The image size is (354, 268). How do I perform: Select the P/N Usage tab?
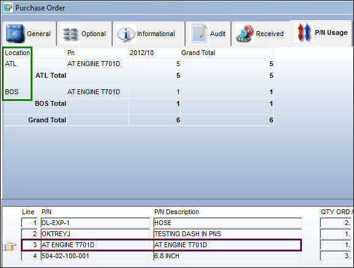(x=321, y=33)
